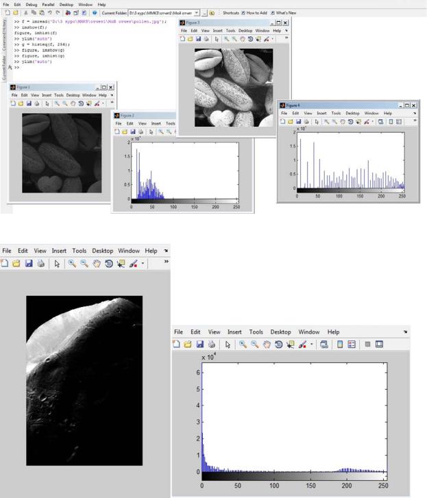427x498 pixels.
Task: Select Zoom Out tool in Figure 4 toolbar
Action: tap(334, 121)
